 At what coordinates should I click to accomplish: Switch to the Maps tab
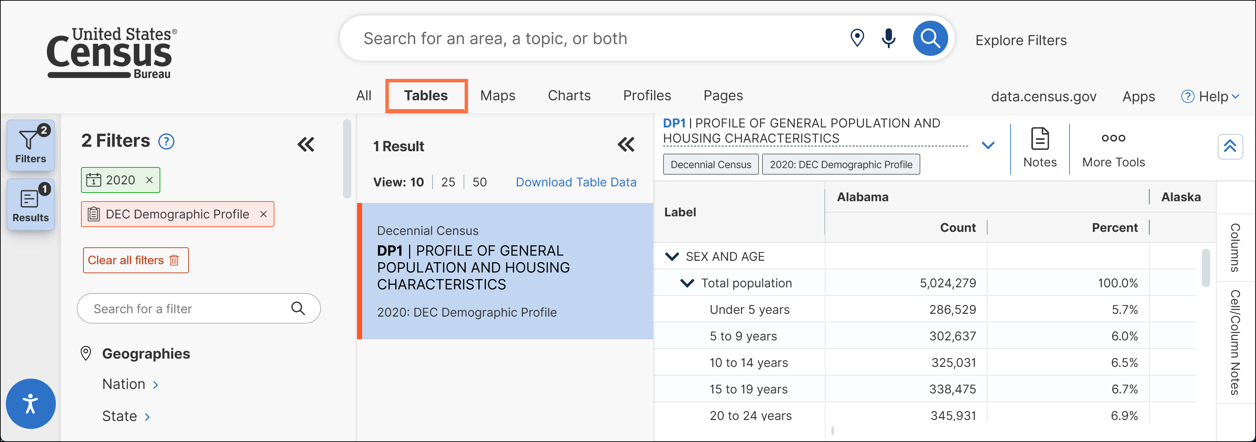tap(497, 95)
